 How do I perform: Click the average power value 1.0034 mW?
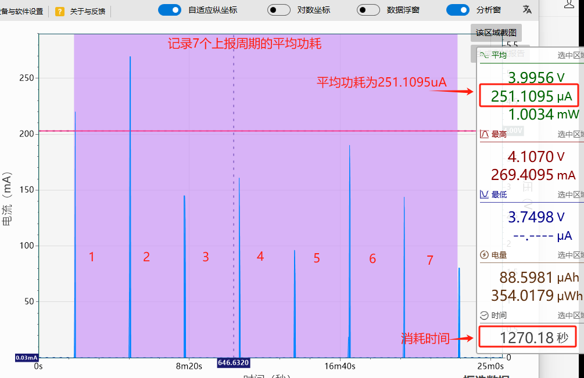543,114
